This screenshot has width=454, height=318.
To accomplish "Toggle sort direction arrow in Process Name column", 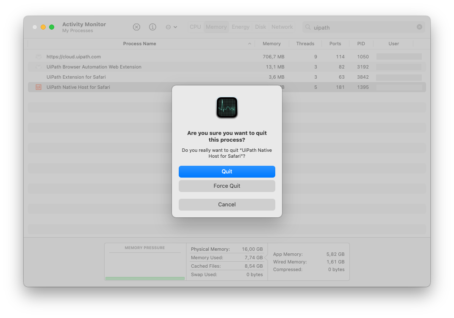I will click(249, 44).
